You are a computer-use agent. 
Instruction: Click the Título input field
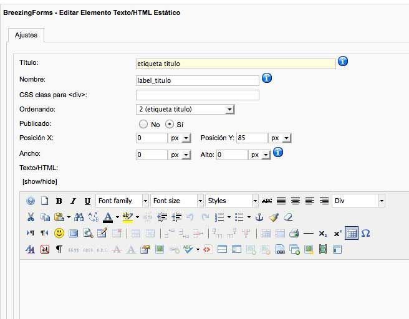(236, 64)
